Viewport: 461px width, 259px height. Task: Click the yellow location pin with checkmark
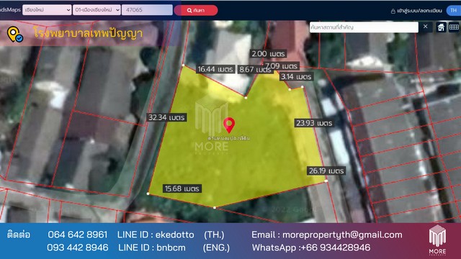pyautogui.click(x=14, y=35)
